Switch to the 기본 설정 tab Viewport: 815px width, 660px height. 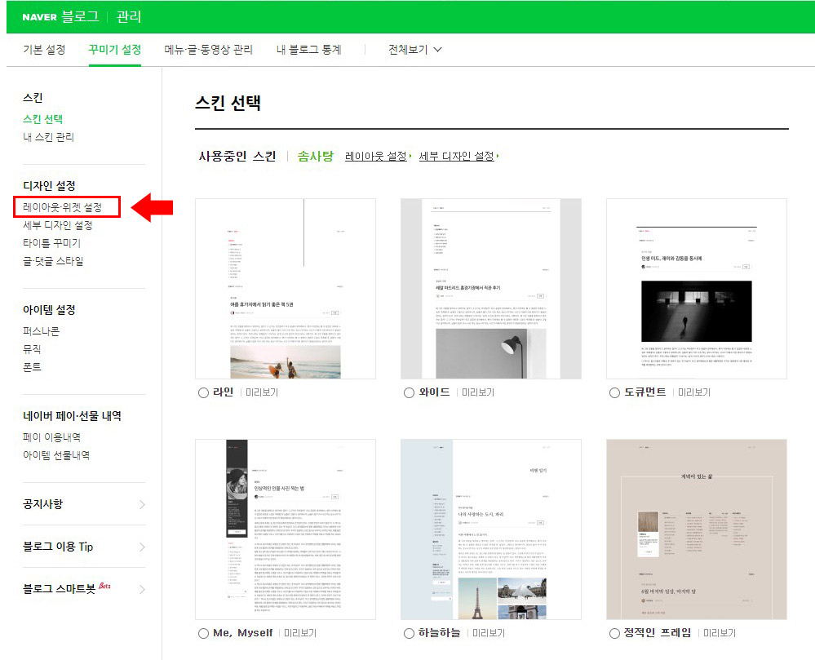click(x=44, y=50)
